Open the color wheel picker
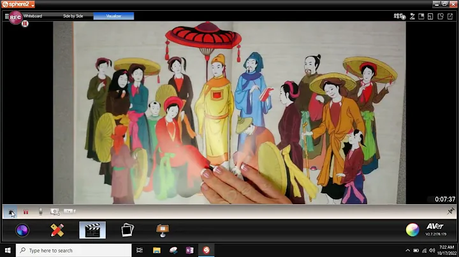 pyautogui.click(x=412, y=230)
